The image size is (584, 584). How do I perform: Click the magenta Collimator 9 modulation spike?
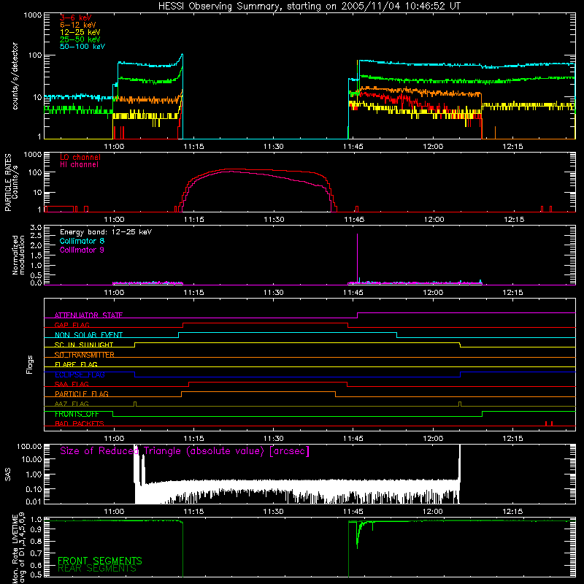[358, 258]
